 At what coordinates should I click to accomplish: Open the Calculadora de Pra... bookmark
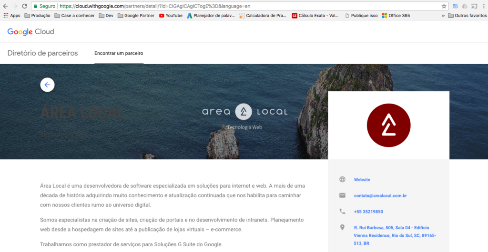click(x=263, y=16)
